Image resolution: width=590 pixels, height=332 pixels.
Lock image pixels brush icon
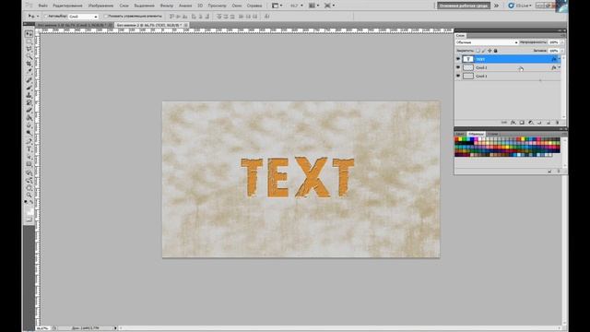pyautogui.click(x=483, y=51)
